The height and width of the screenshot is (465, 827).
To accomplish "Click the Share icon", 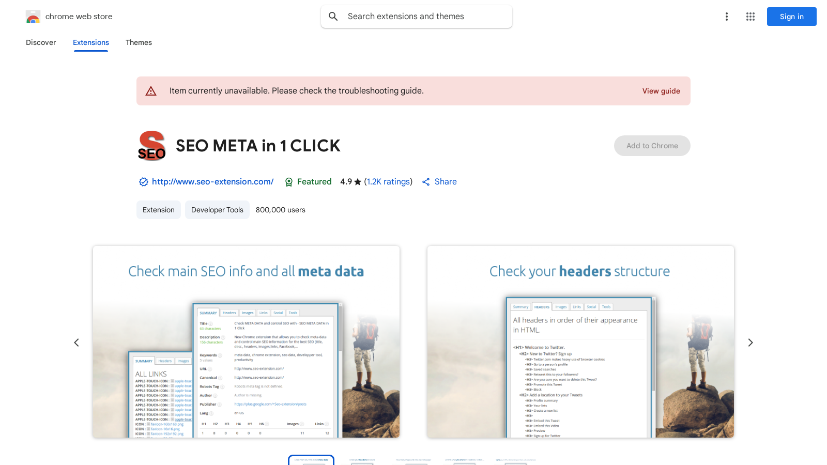I will coord(426,182).
